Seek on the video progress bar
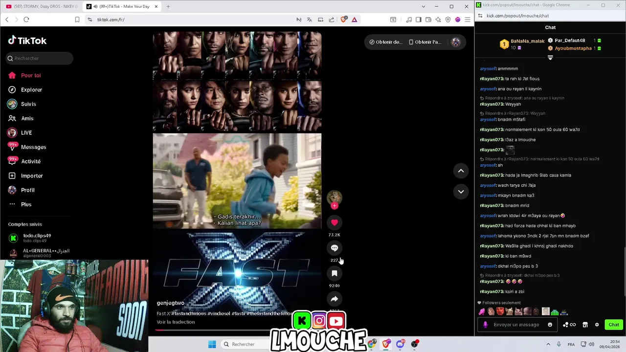 click(x=237, y=330)
